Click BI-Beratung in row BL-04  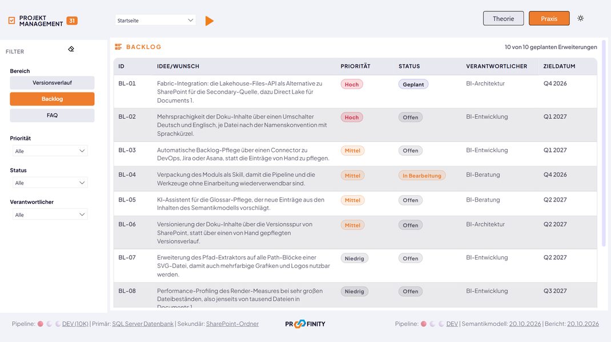pyautogui.click(x=483, y=175)
